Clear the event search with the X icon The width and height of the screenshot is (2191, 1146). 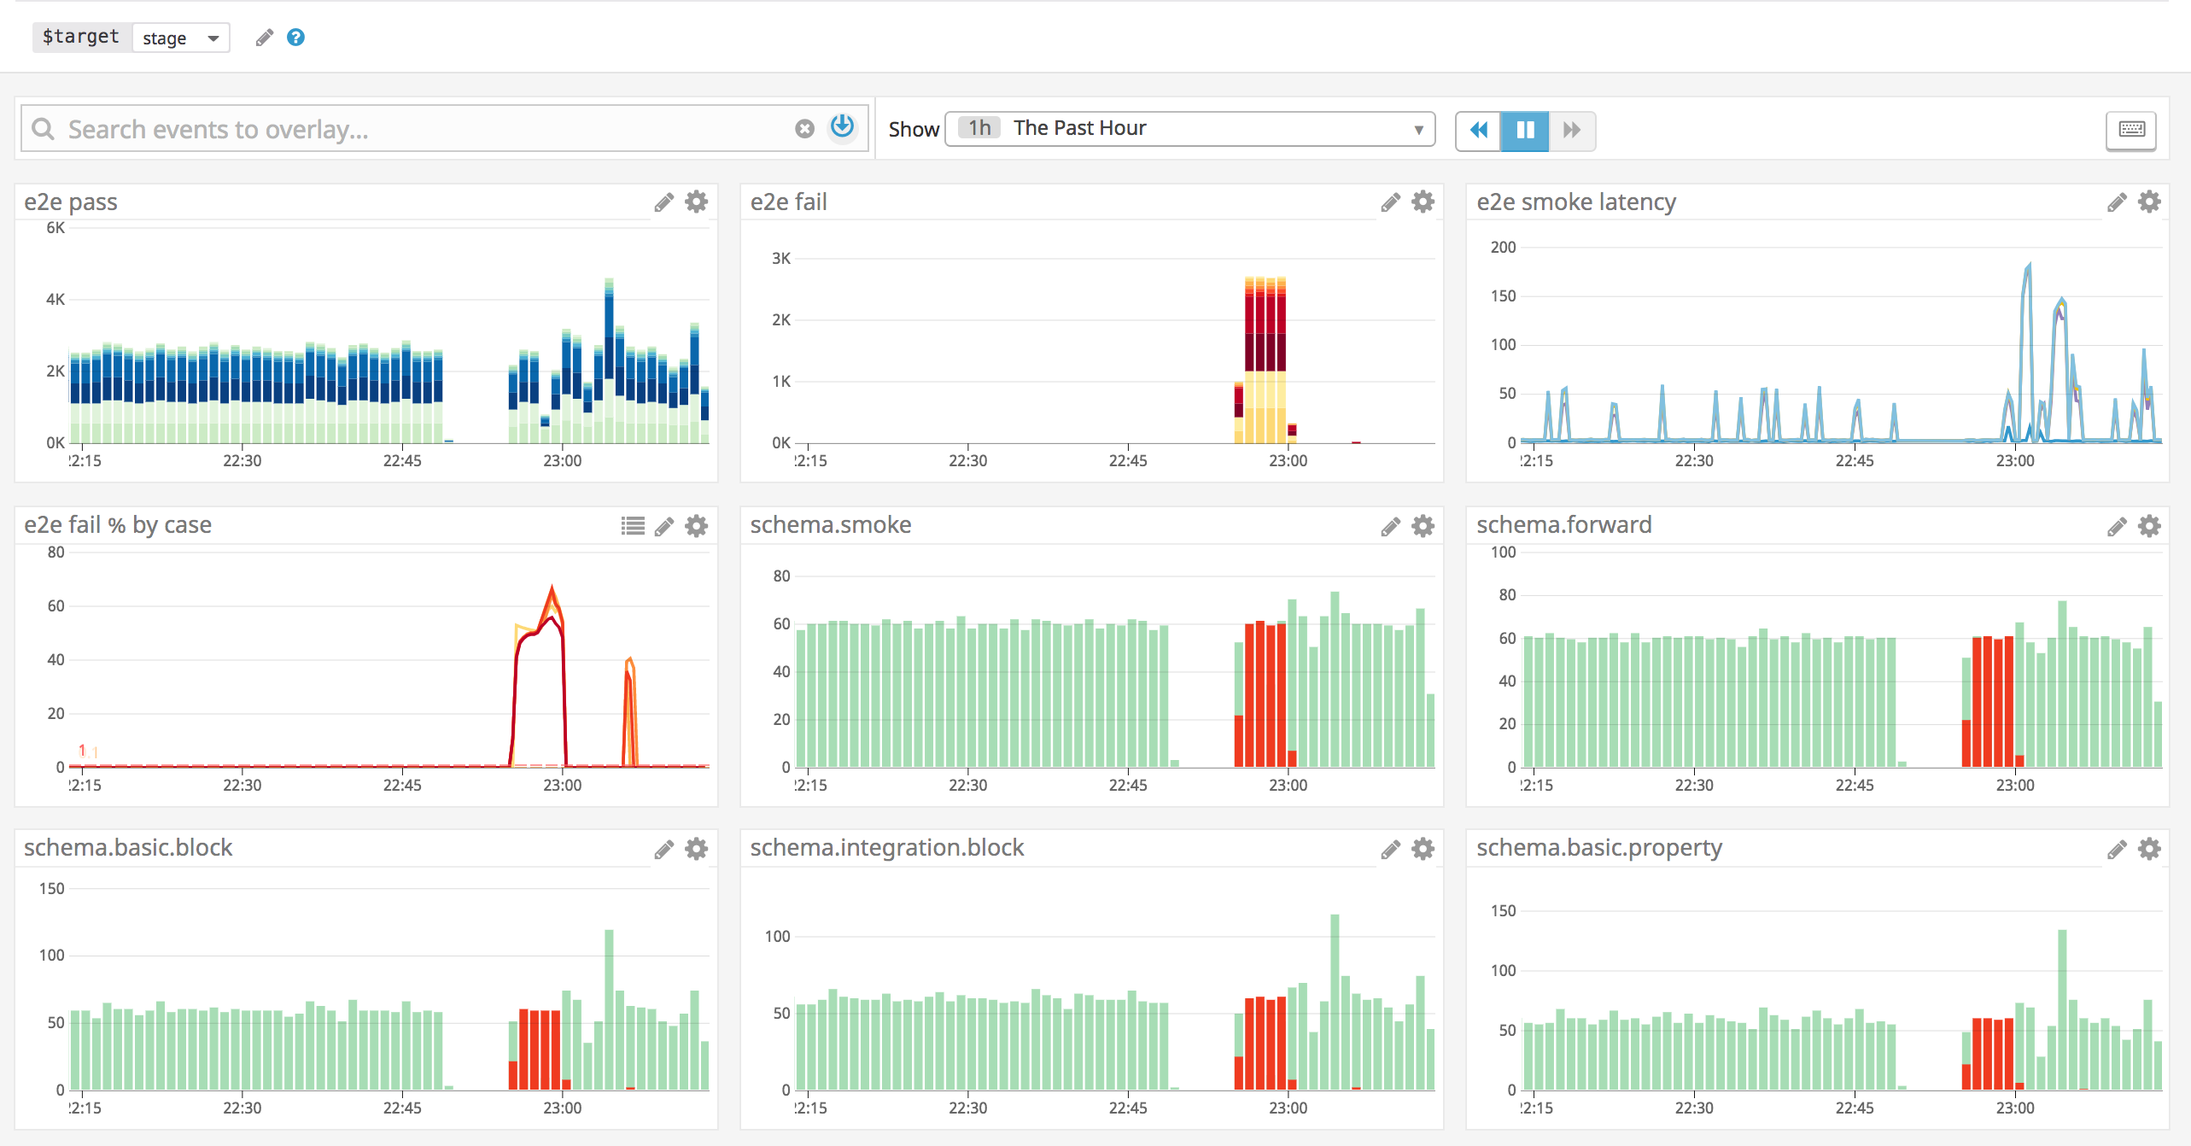click(x=804, y=129)
